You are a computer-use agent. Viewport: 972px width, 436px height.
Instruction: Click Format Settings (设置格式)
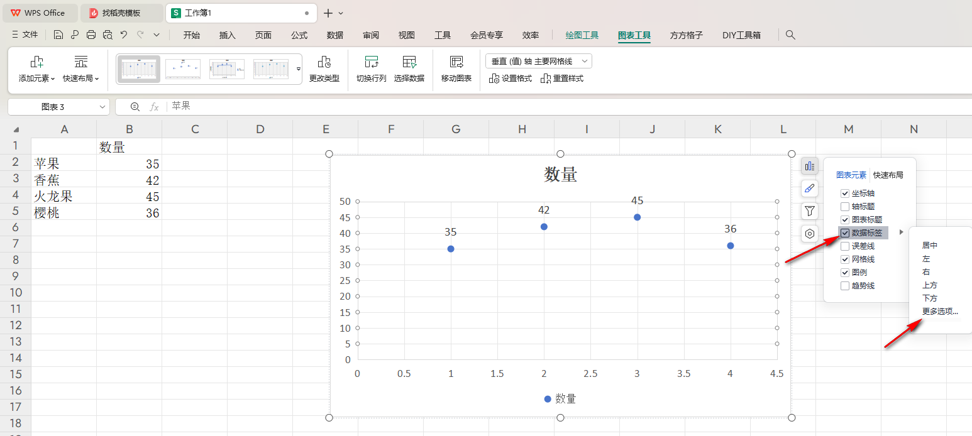511,79
